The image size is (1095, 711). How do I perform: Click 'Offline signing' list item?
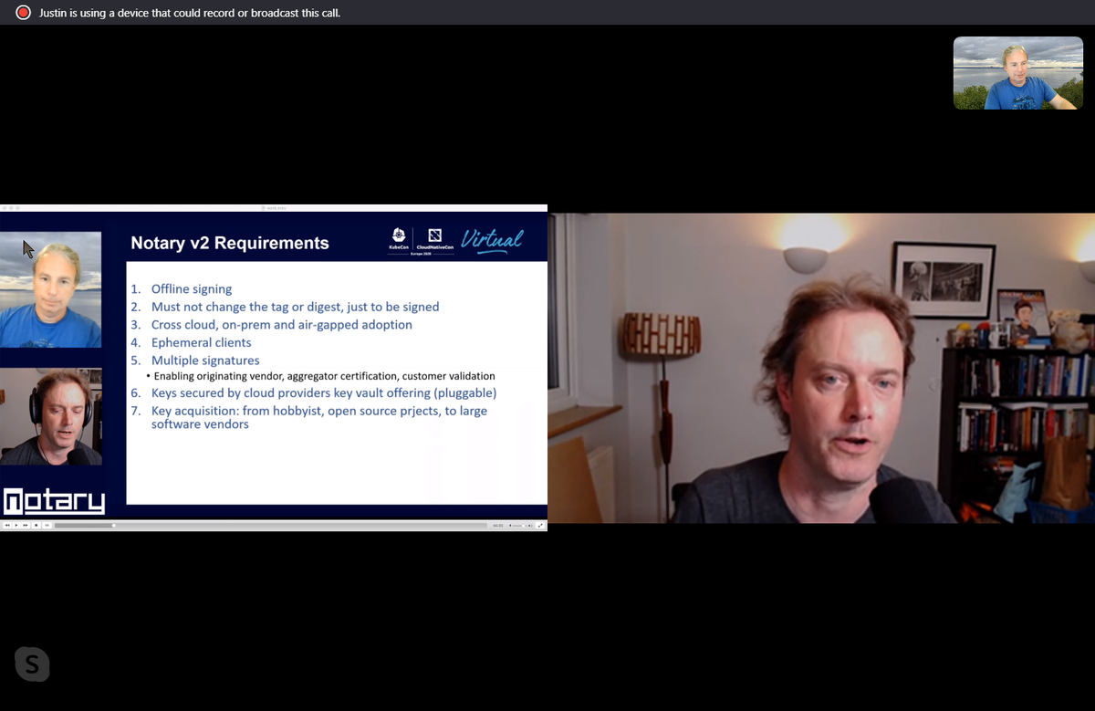coord(192,289)
